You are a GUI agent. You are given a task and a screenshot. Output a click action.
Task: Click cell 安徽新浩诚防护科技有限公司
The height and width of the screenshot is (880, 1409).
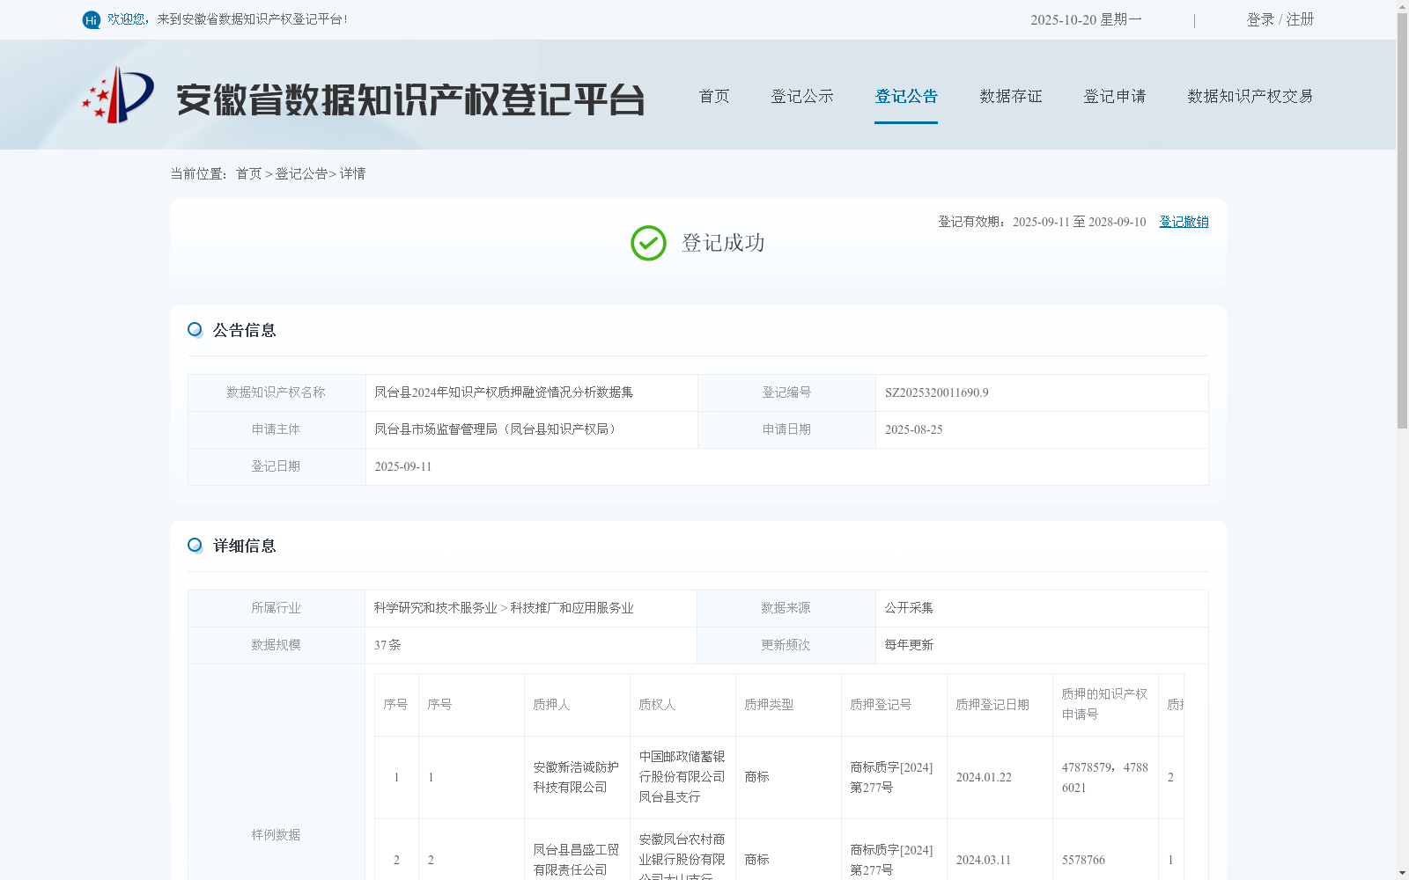click(x=576, y=777)
